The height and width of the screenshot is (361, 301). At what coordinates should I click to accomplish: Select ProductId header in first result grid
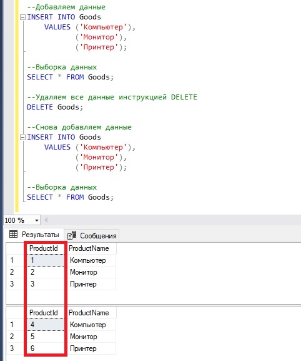tap(44, 248)
